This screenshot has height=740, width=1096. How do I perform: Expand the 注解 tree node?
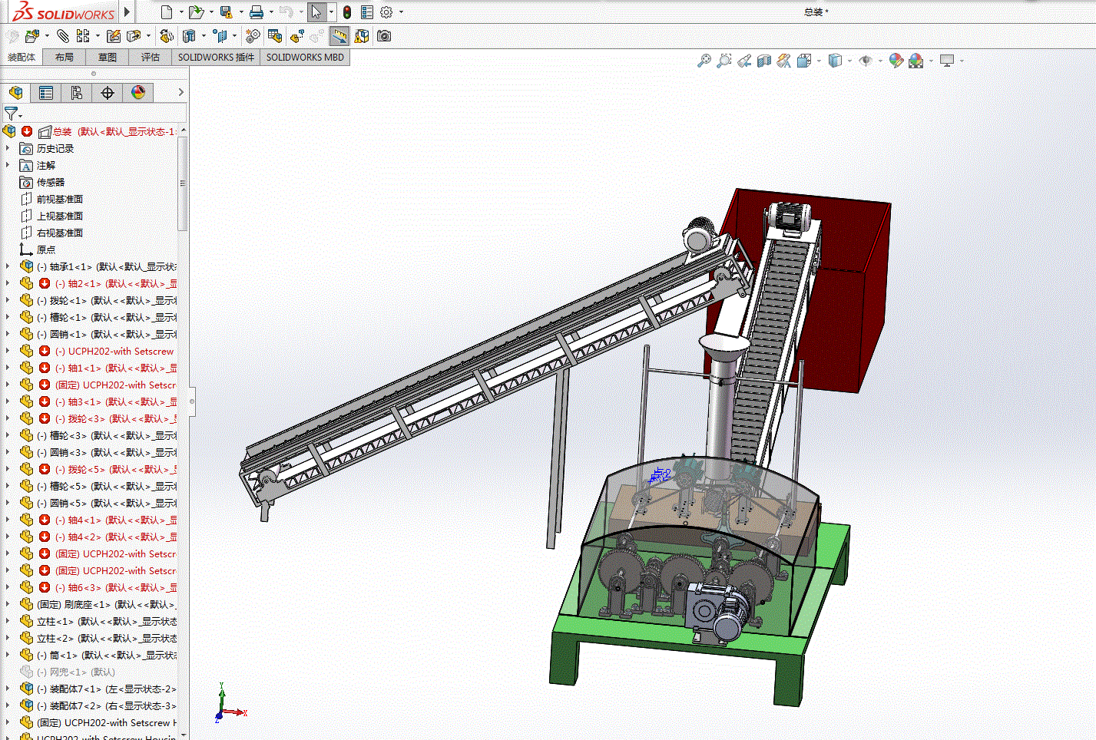(x=8, y=165)
